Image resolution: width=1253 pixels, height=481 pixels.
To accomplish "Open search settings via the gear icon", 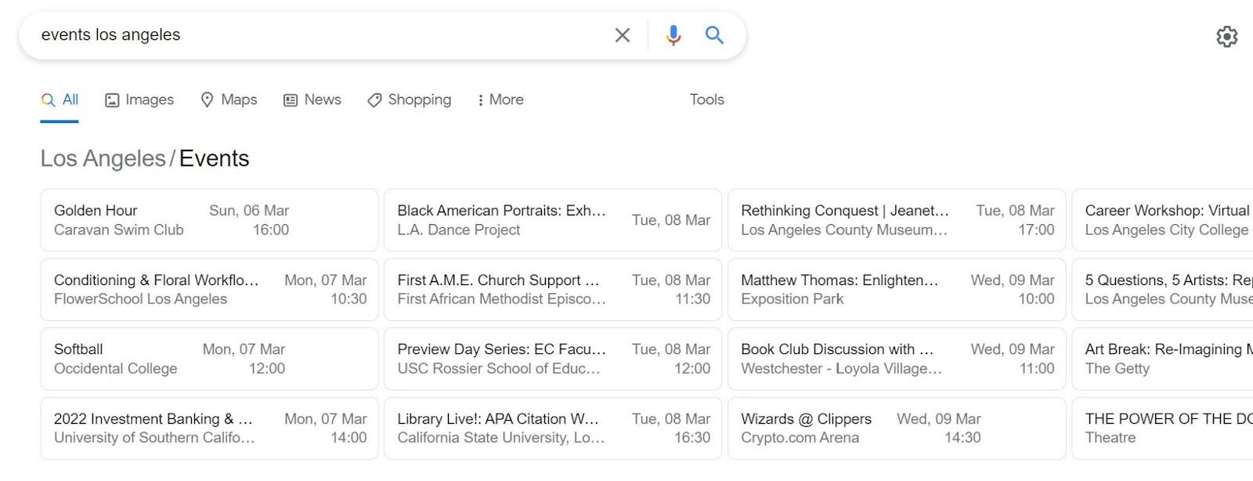I will tap(1226, 35).
